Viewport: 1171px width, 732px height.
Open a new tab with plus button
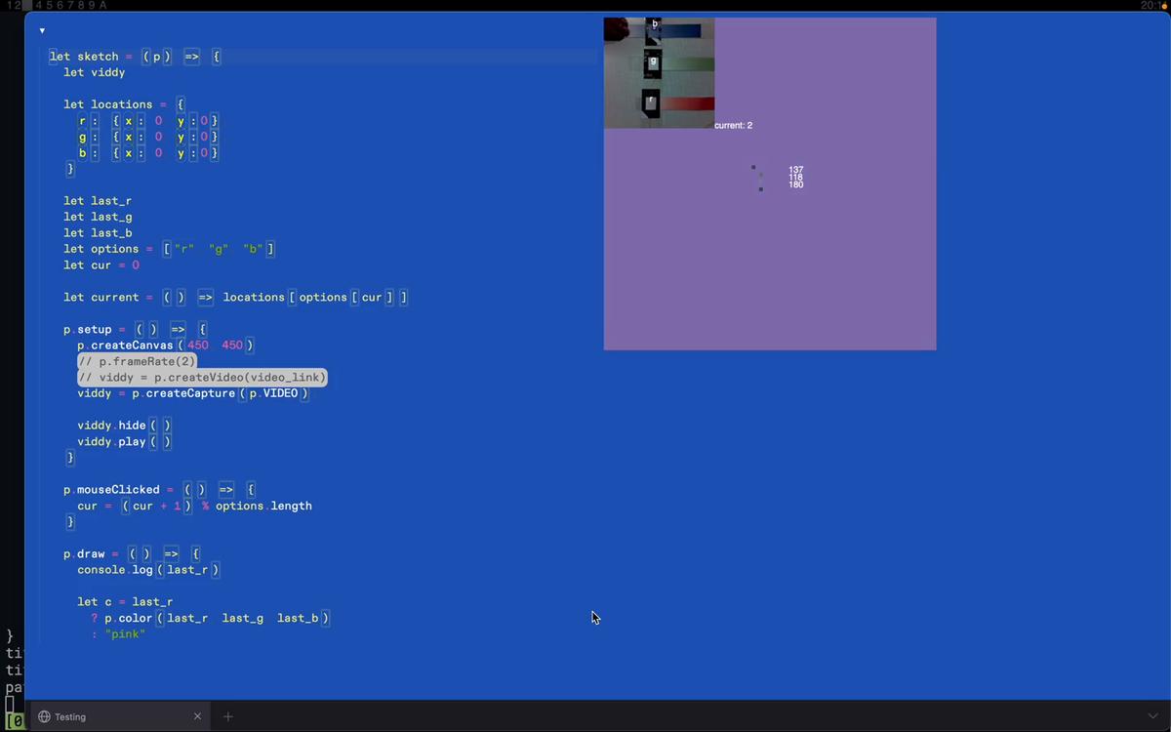(228, 716)
